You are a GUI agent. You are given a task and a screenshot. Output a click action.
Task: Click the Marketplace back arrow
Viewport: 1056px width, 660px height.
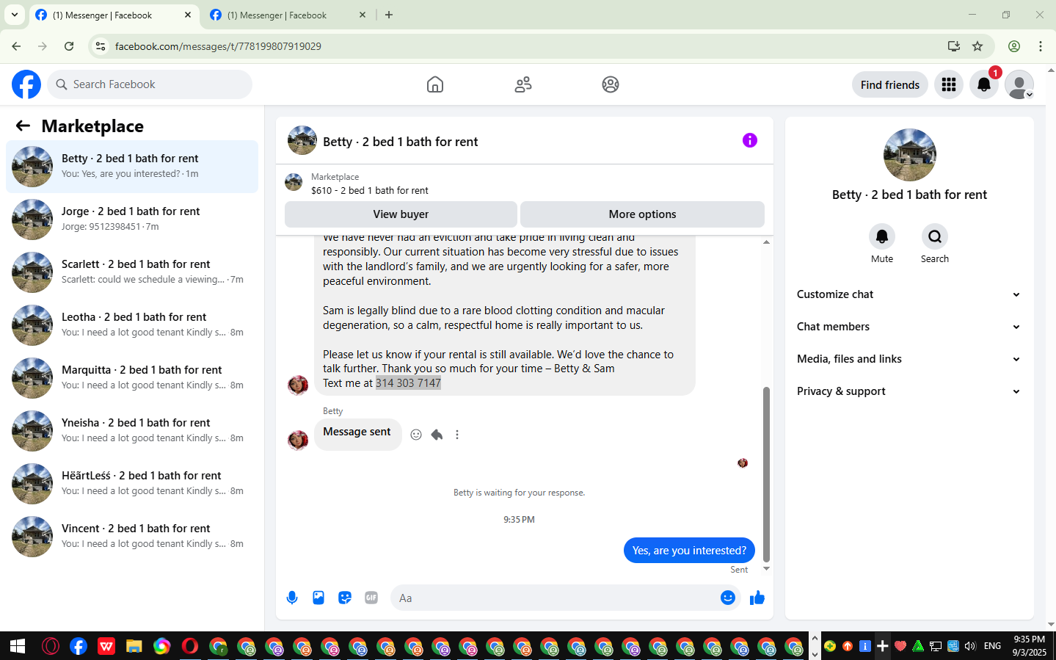(23, 126)
